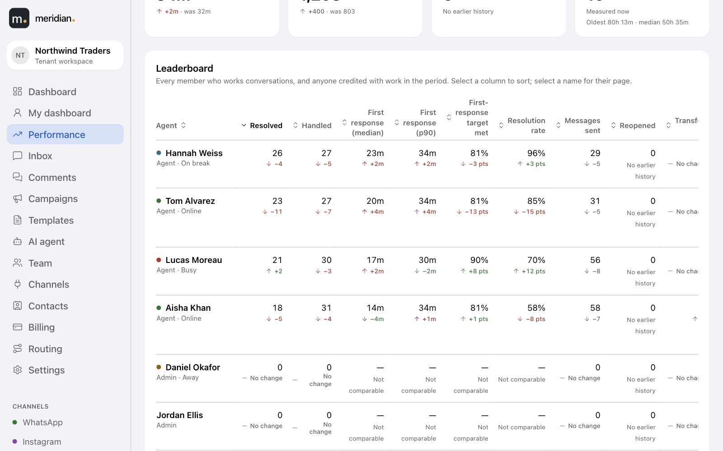Click the AI agent robot icon
Viewport: 723px width, 451px height.
[18, 241]
